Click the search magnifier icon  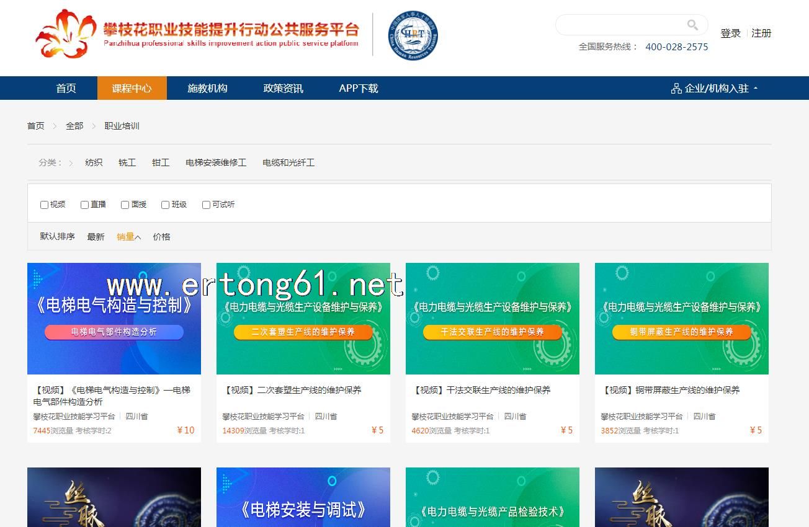click(x=692, y=25)
